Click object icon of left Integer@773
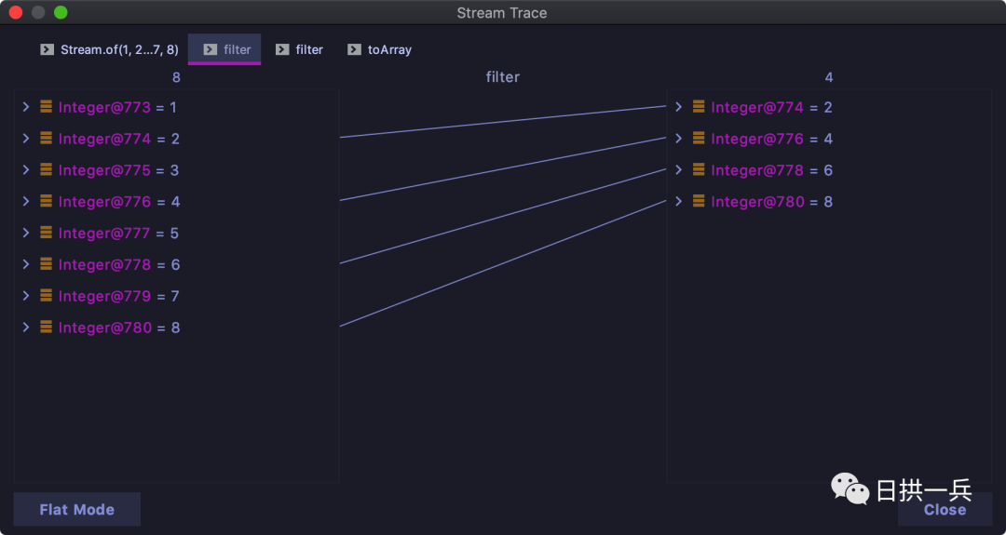The height and width of the screenshot is (535, 1006). click(x=46, y=106)
